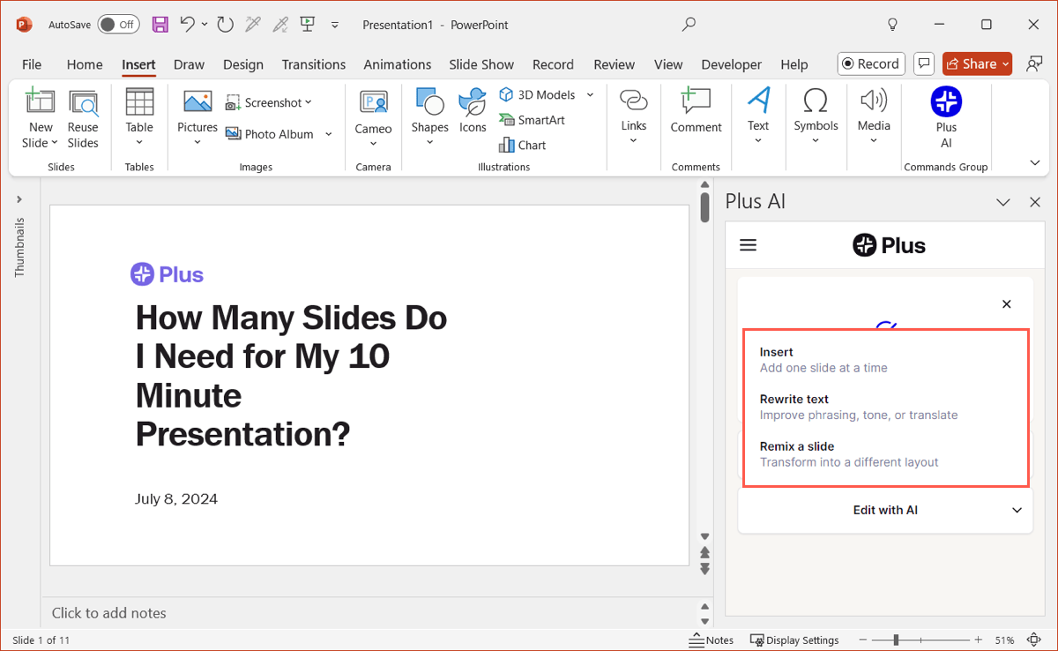Screen dimensions: 1058x651
Task: Switch to the Home tab
Action: coord(85,64)
